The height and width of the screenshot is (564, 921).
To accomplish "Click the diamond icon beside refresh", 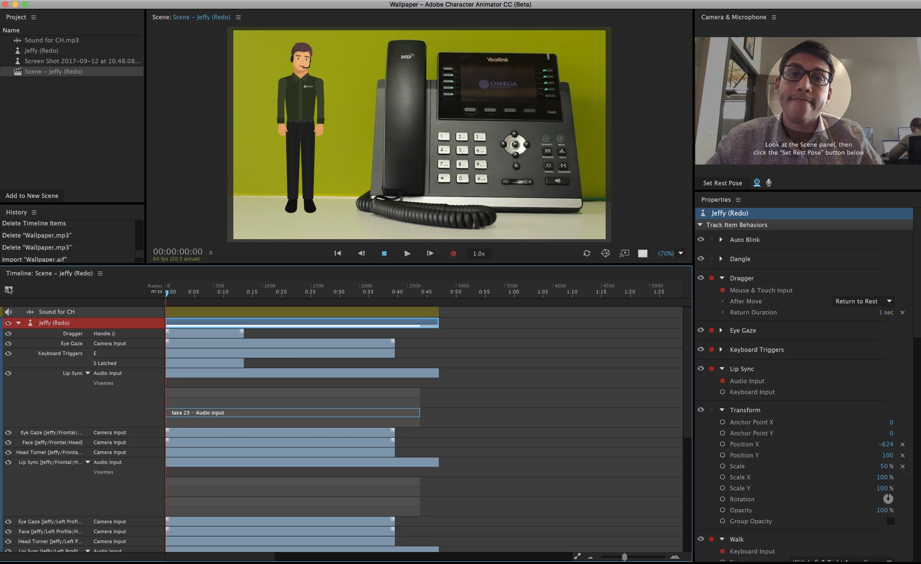I will point(606,253).
